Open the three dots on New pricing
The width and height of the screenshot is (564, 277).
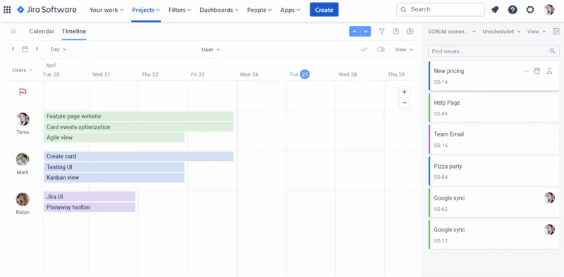tap(526, 71)
